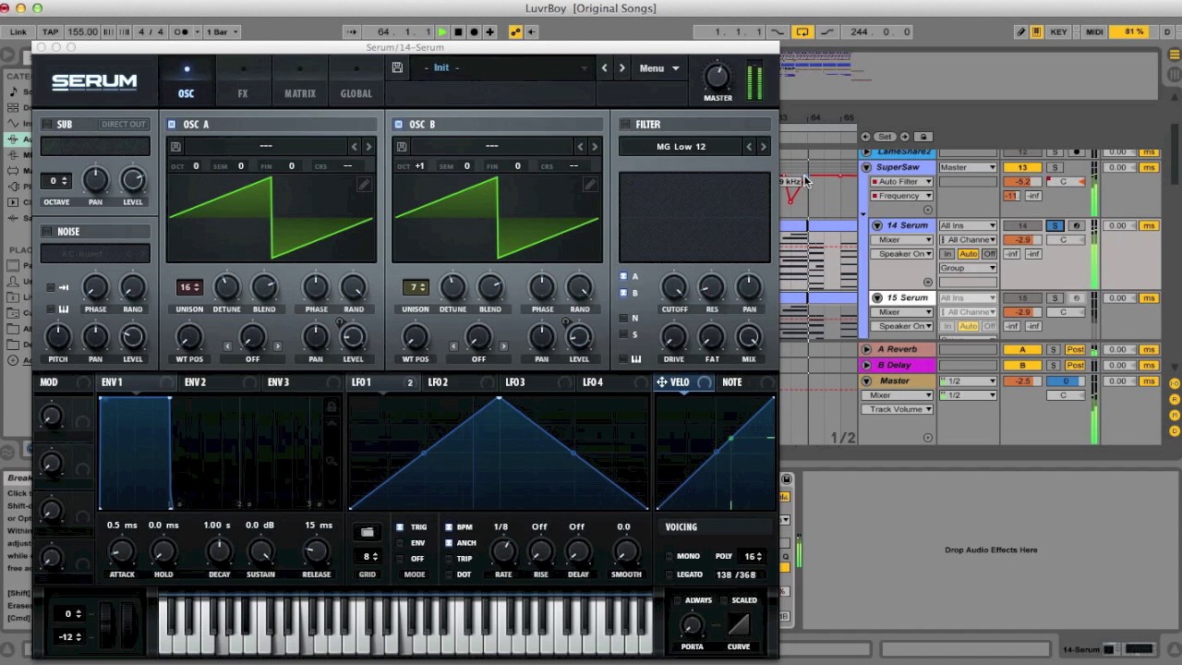The width and height of the screenshot is (1182, 665).
Task: Arm the Ableton arrangement record button
Action: point(474,31)
